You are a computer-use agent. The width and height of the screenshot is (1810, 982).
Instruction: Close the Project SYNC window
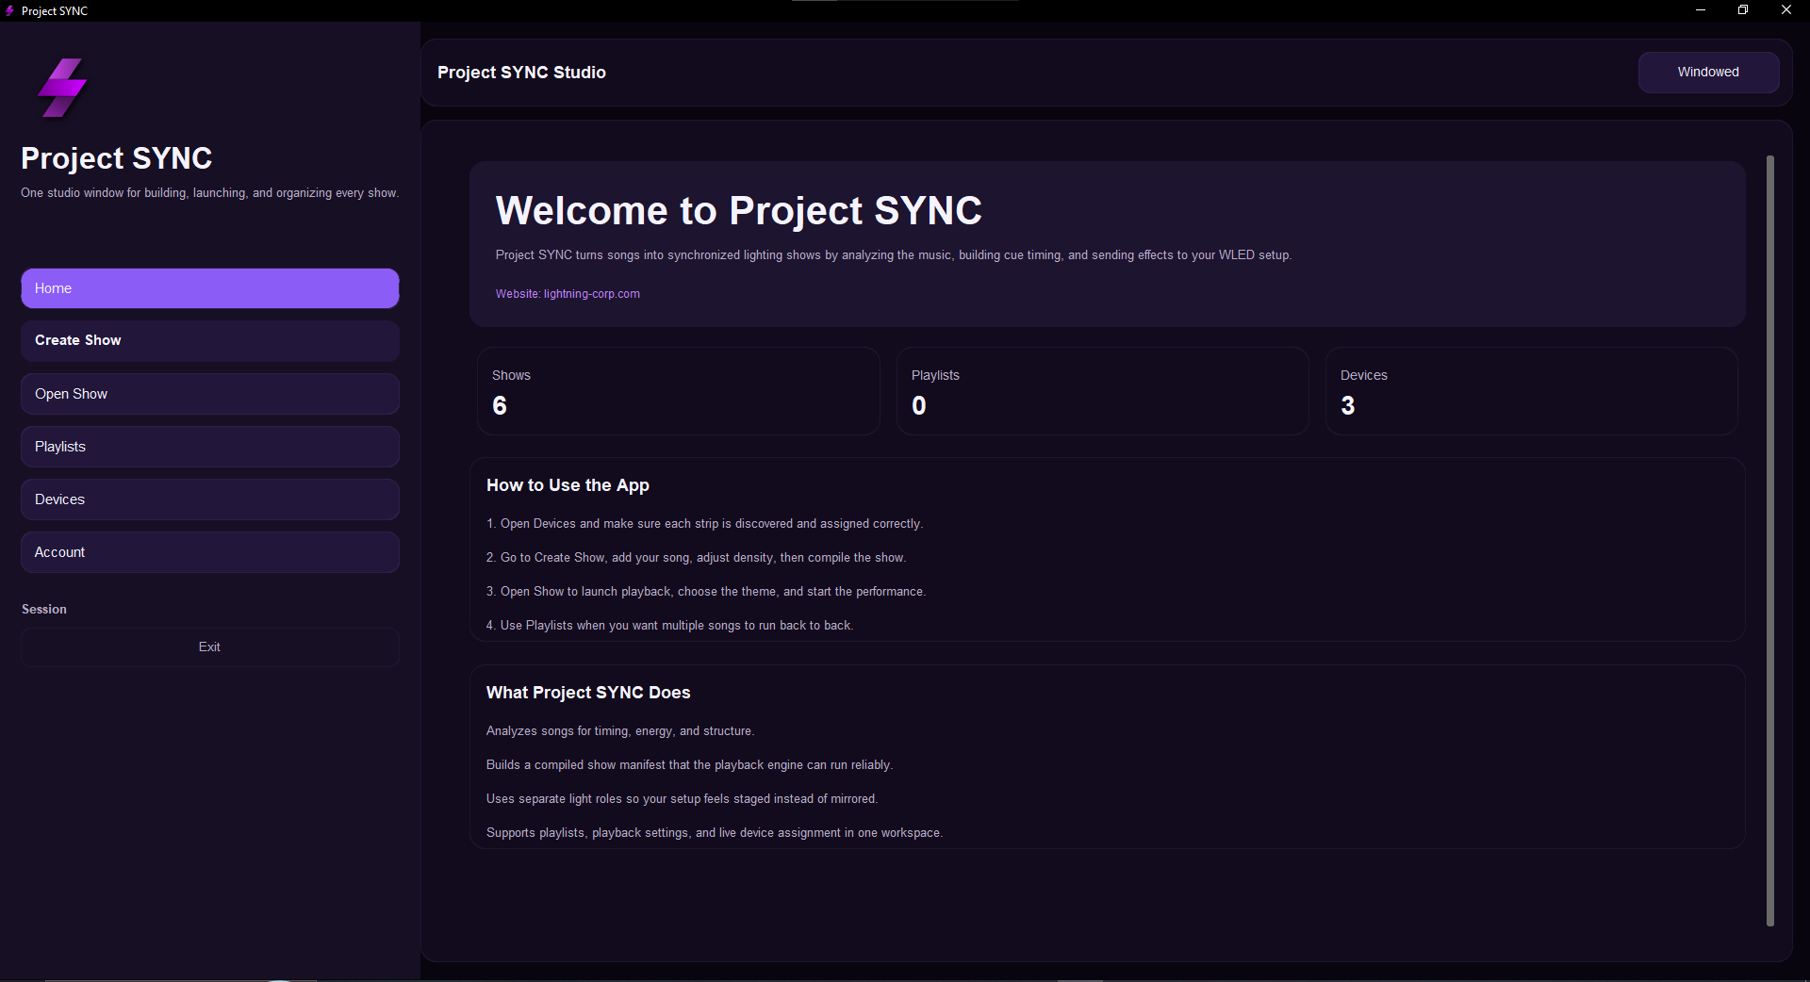pos(1786,10)
